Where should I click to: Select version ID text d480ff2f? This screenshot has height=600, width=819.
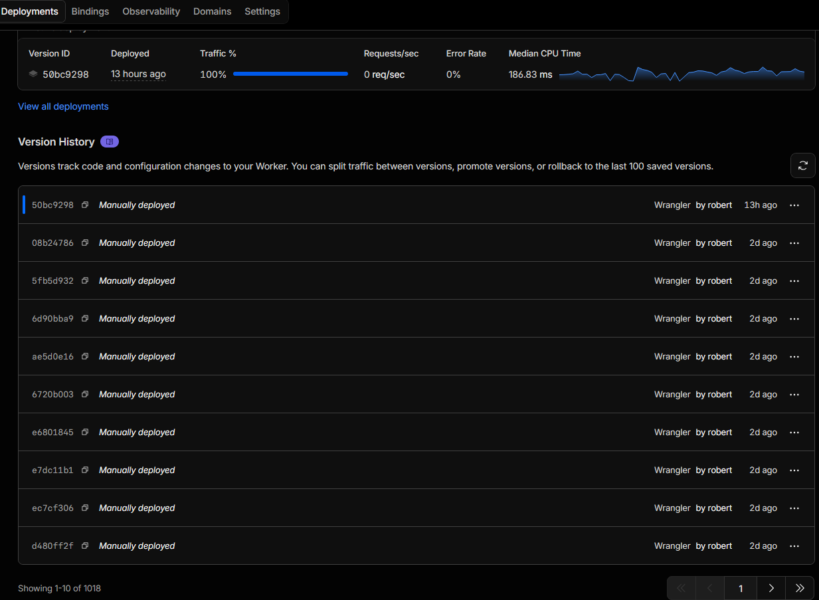[x=52, y=546]
